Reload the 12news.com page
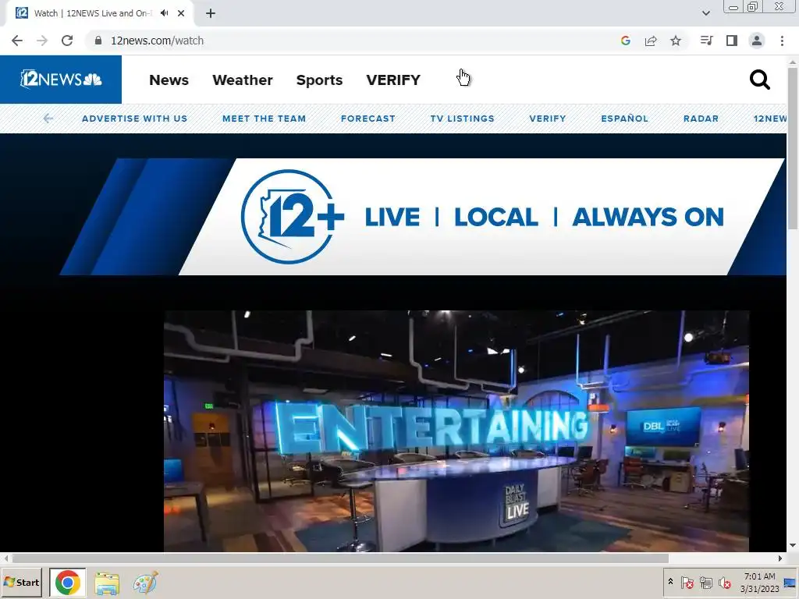This screenshot has height=599, width=799. [x=67, y=41]
